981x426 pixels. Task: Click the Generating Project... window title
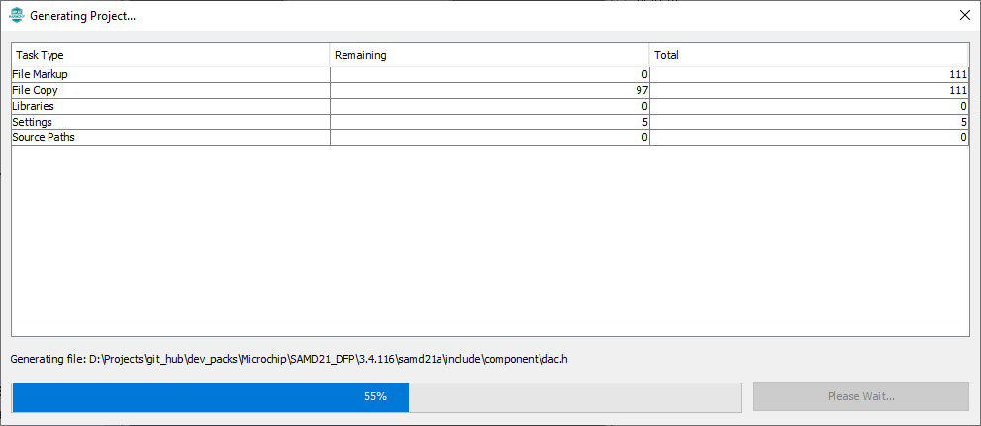pyautogui.click(x=82, y=16)
